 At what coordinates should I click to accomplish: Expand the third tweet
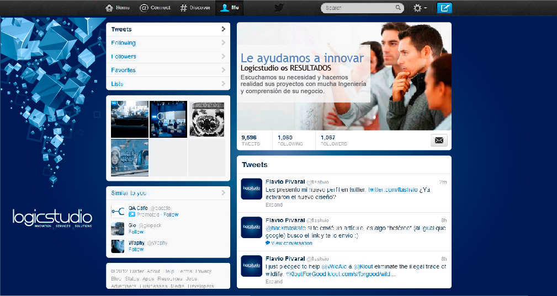(274, 282)
